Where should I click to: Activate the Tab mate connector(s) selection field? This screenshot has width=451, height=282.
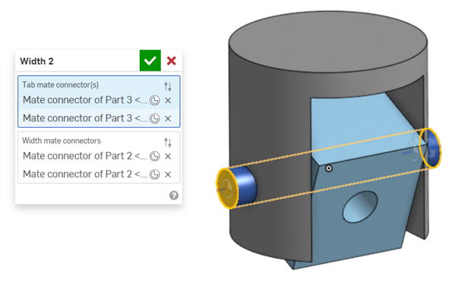point(99,101)
